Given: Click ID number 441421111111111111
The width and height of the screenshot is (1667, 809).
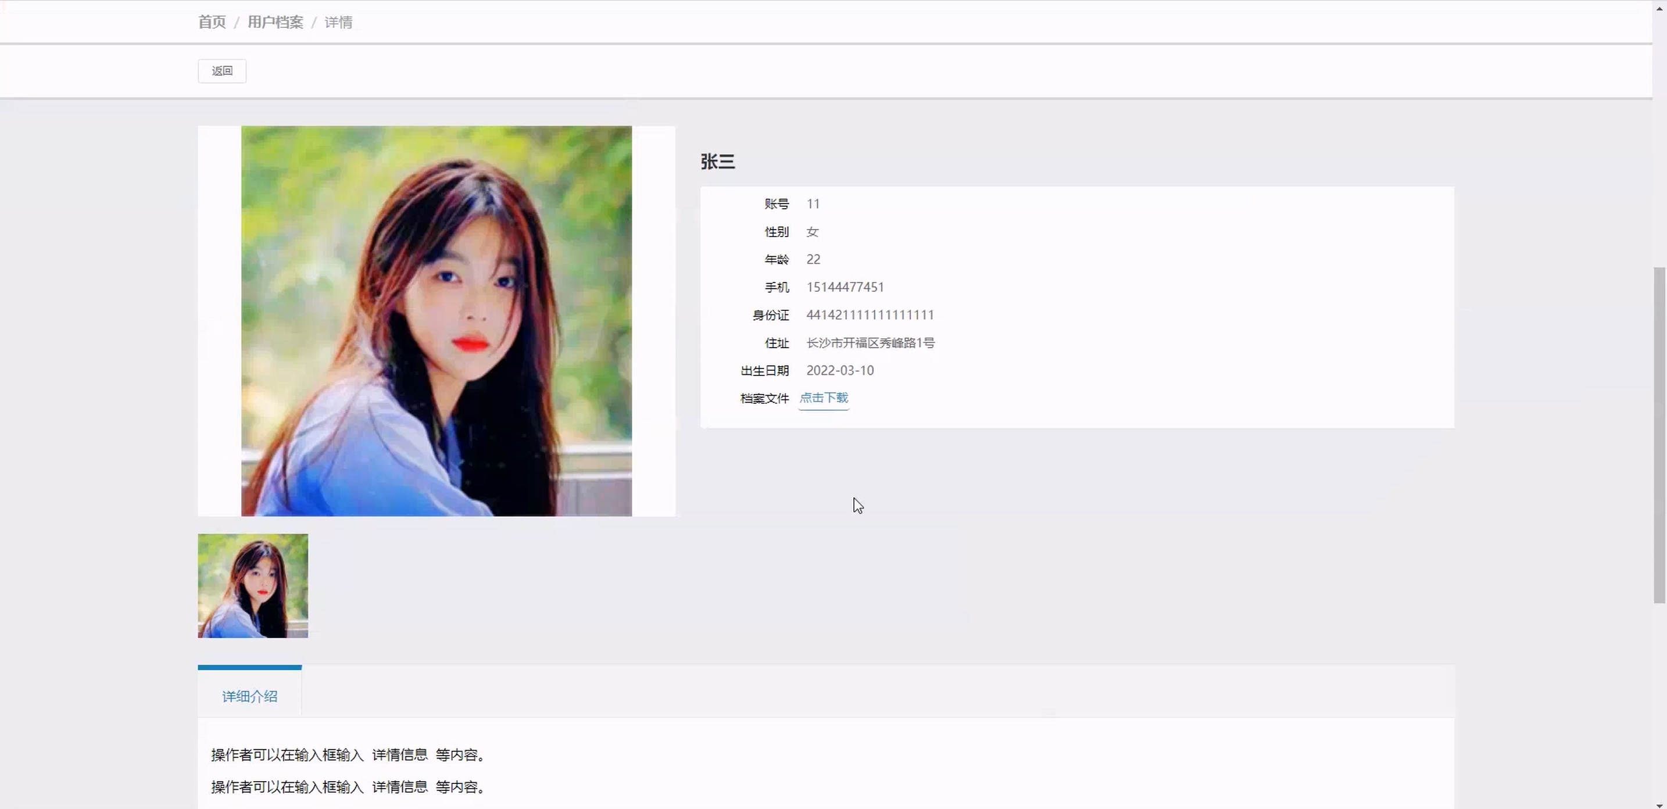Looking at the screenshot, I should 870,315.
